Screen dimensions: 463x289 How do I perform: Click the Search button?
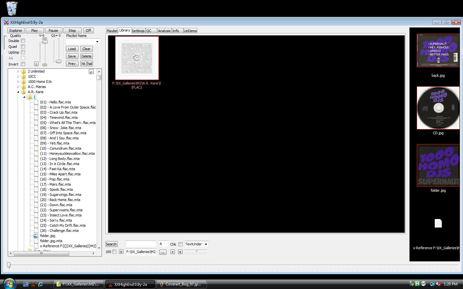click(111, 244)
